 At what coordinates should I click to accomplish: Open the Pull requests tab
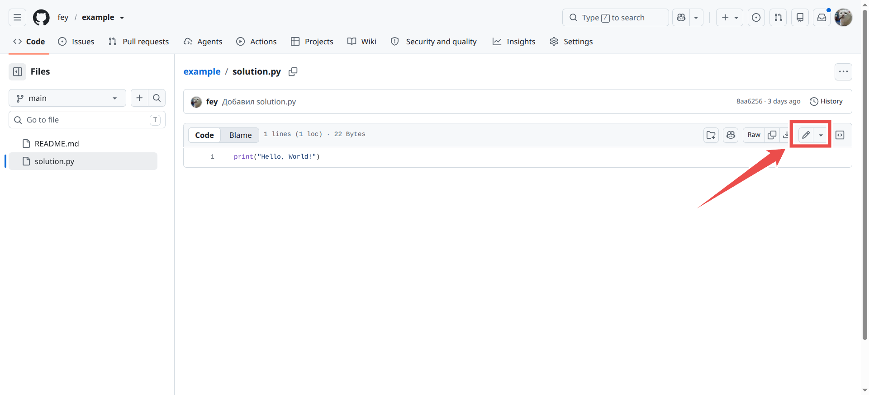[139, 42]
